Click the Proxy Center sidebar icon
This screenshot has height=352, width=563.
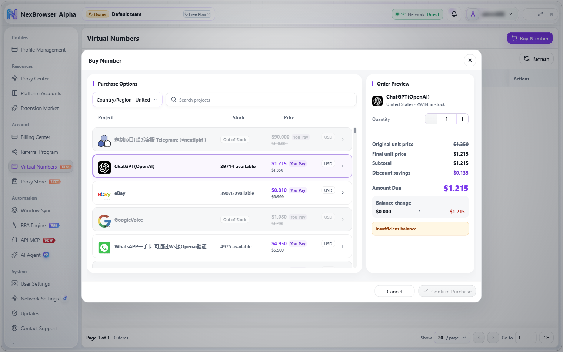pos(15,78)
